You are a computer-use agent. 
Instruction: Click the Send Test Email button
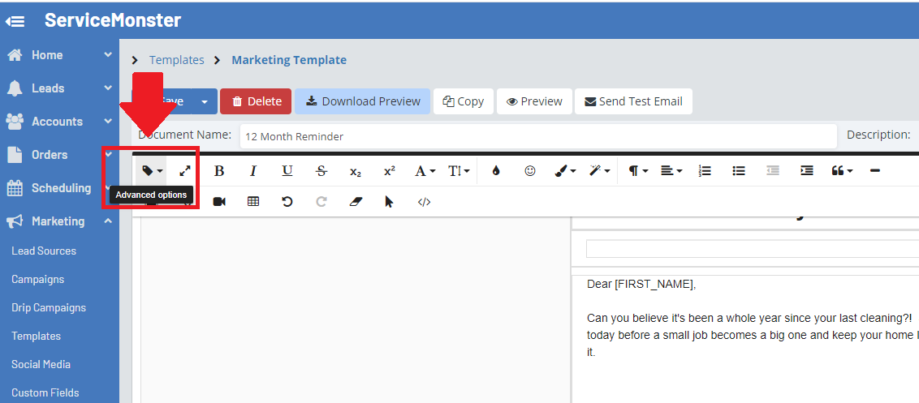pyautogui.click(x=633, y=101)
